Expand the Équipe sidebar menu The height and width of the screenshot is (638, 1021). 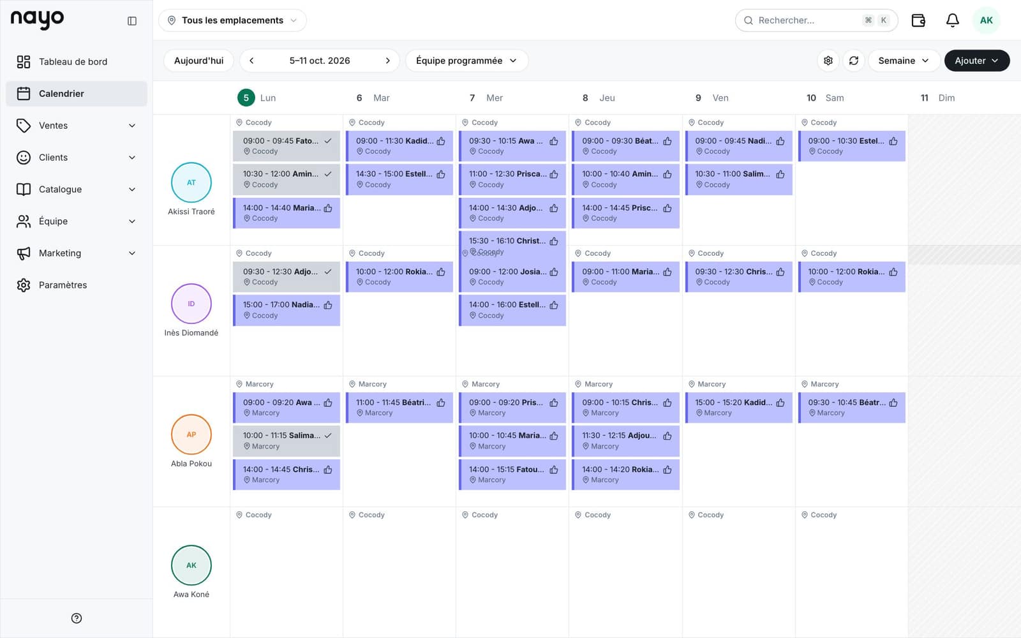click(77, 221)
